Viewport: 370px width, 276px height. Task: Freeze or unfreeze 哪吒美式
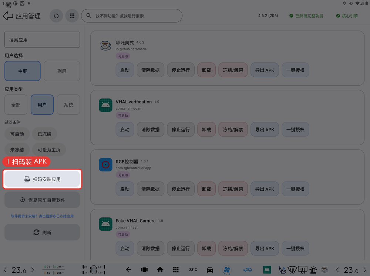click(233, 70)
